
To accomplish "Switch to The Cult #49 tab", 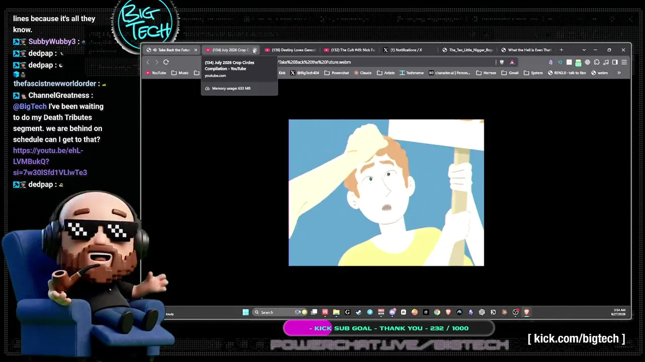I will click(x=350, y=50).
